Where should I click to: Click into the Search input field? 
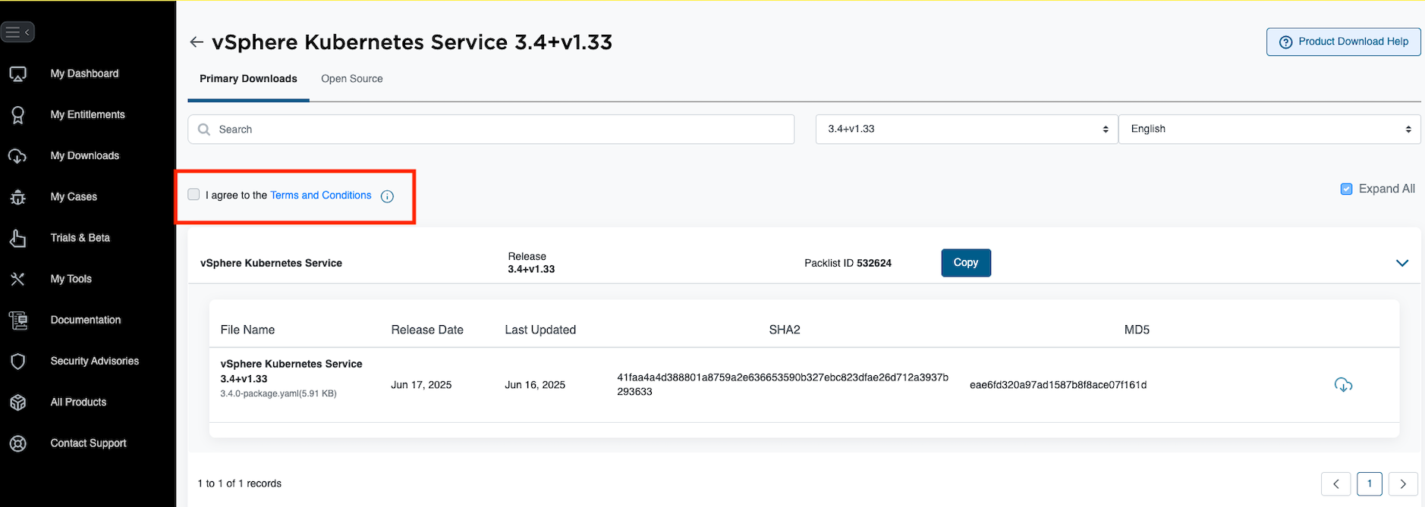491,130
